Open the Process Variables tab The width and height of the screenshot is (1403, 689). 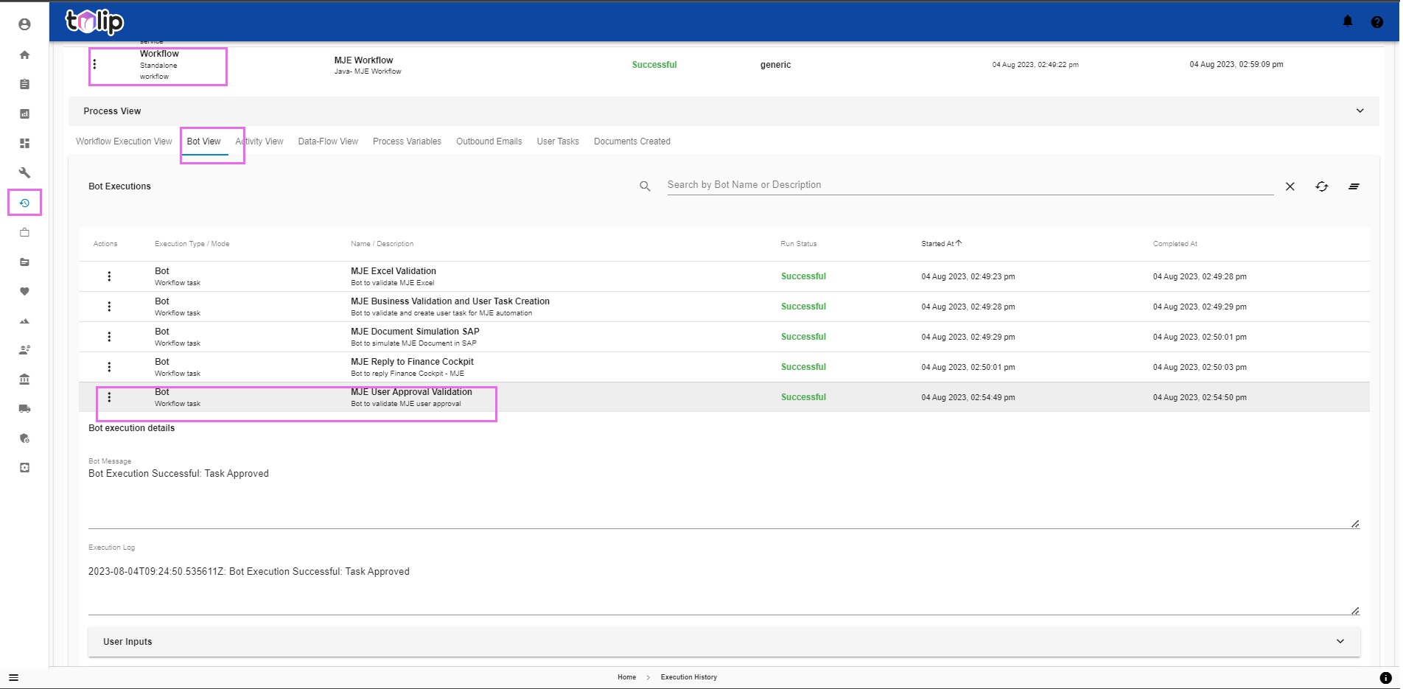click(x=407, y=141)
